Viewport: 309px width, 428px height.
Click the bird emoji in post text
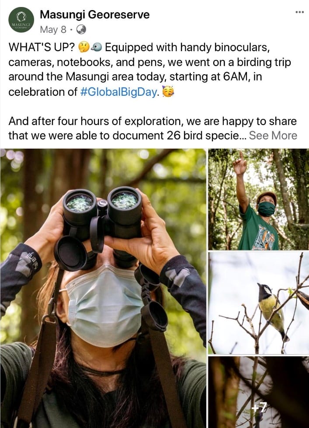(x=96, y=48)
